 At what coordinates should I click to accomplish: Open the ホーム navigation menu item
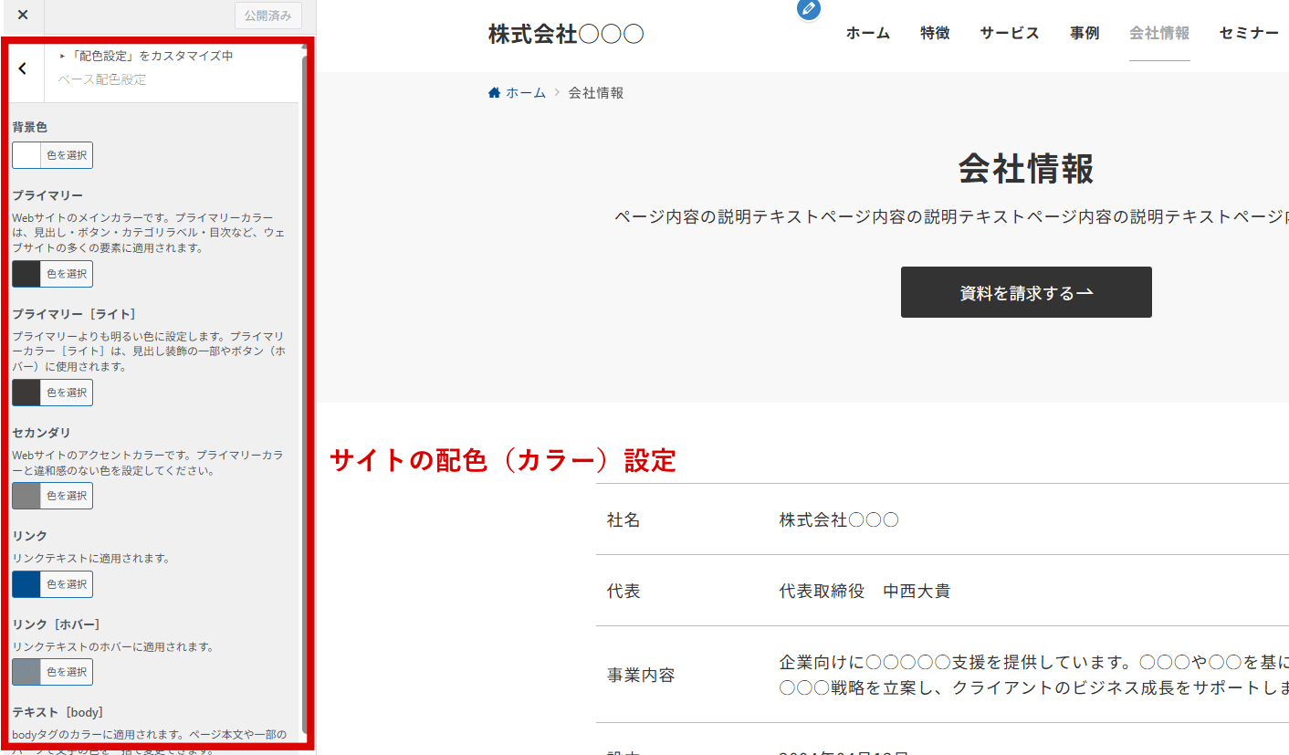867,34
